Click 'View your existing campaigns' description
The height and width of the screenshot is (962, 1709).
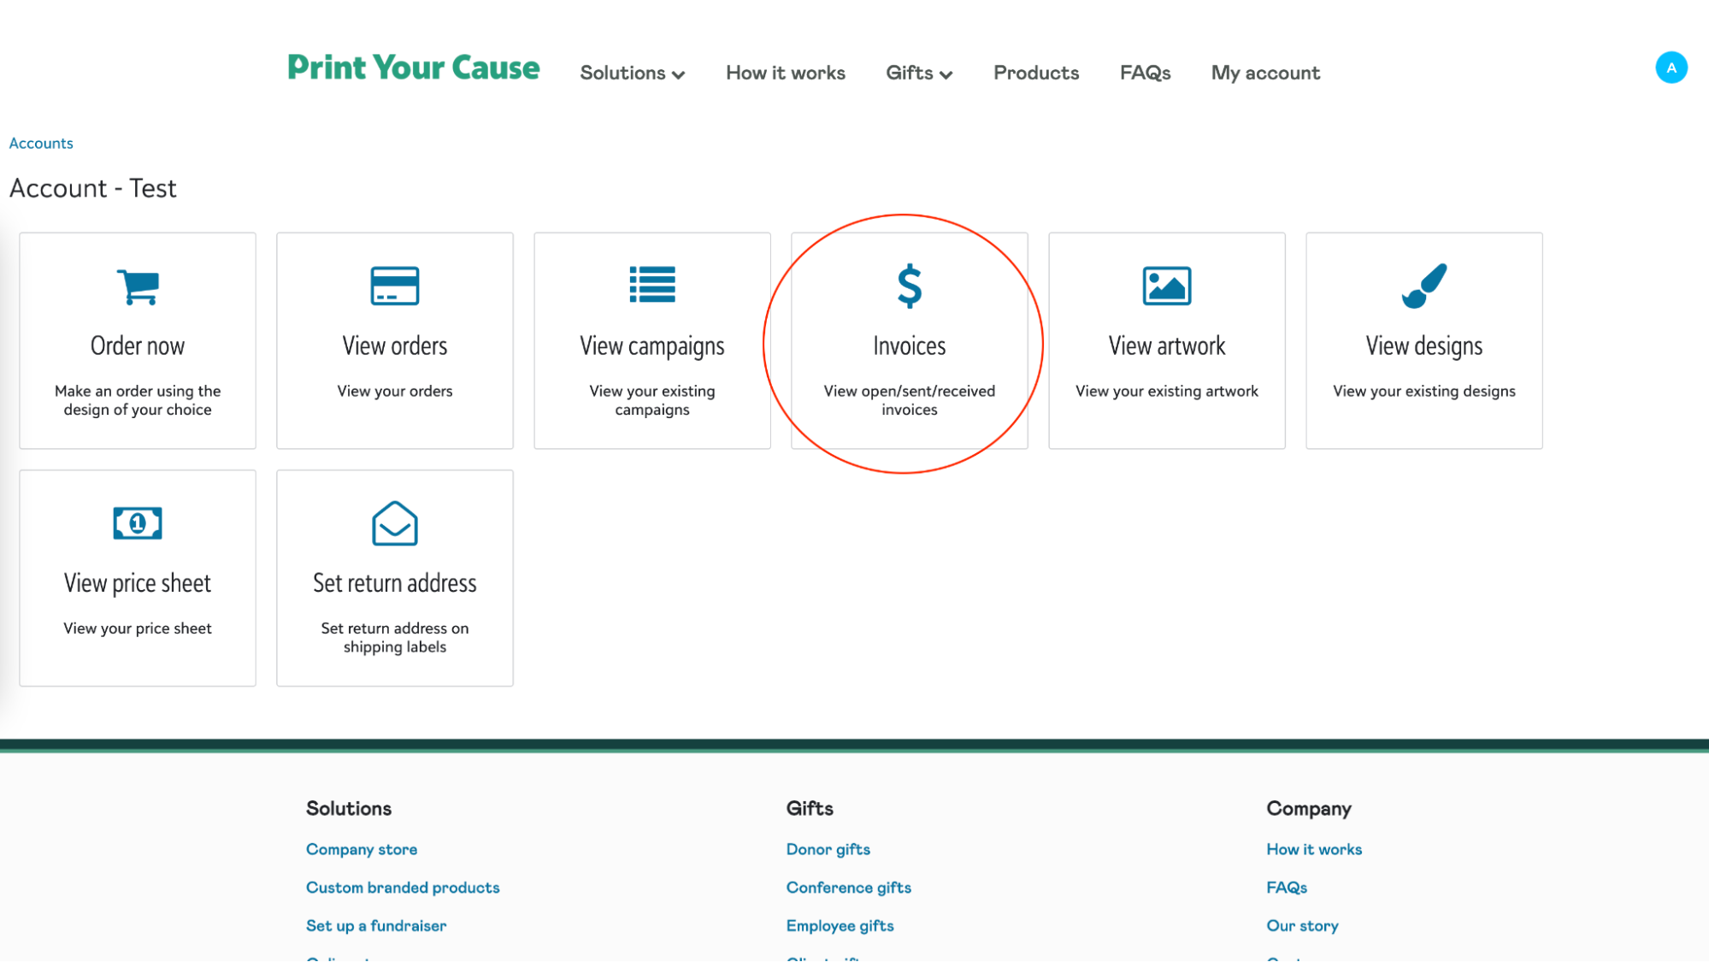tap(652, 400)
